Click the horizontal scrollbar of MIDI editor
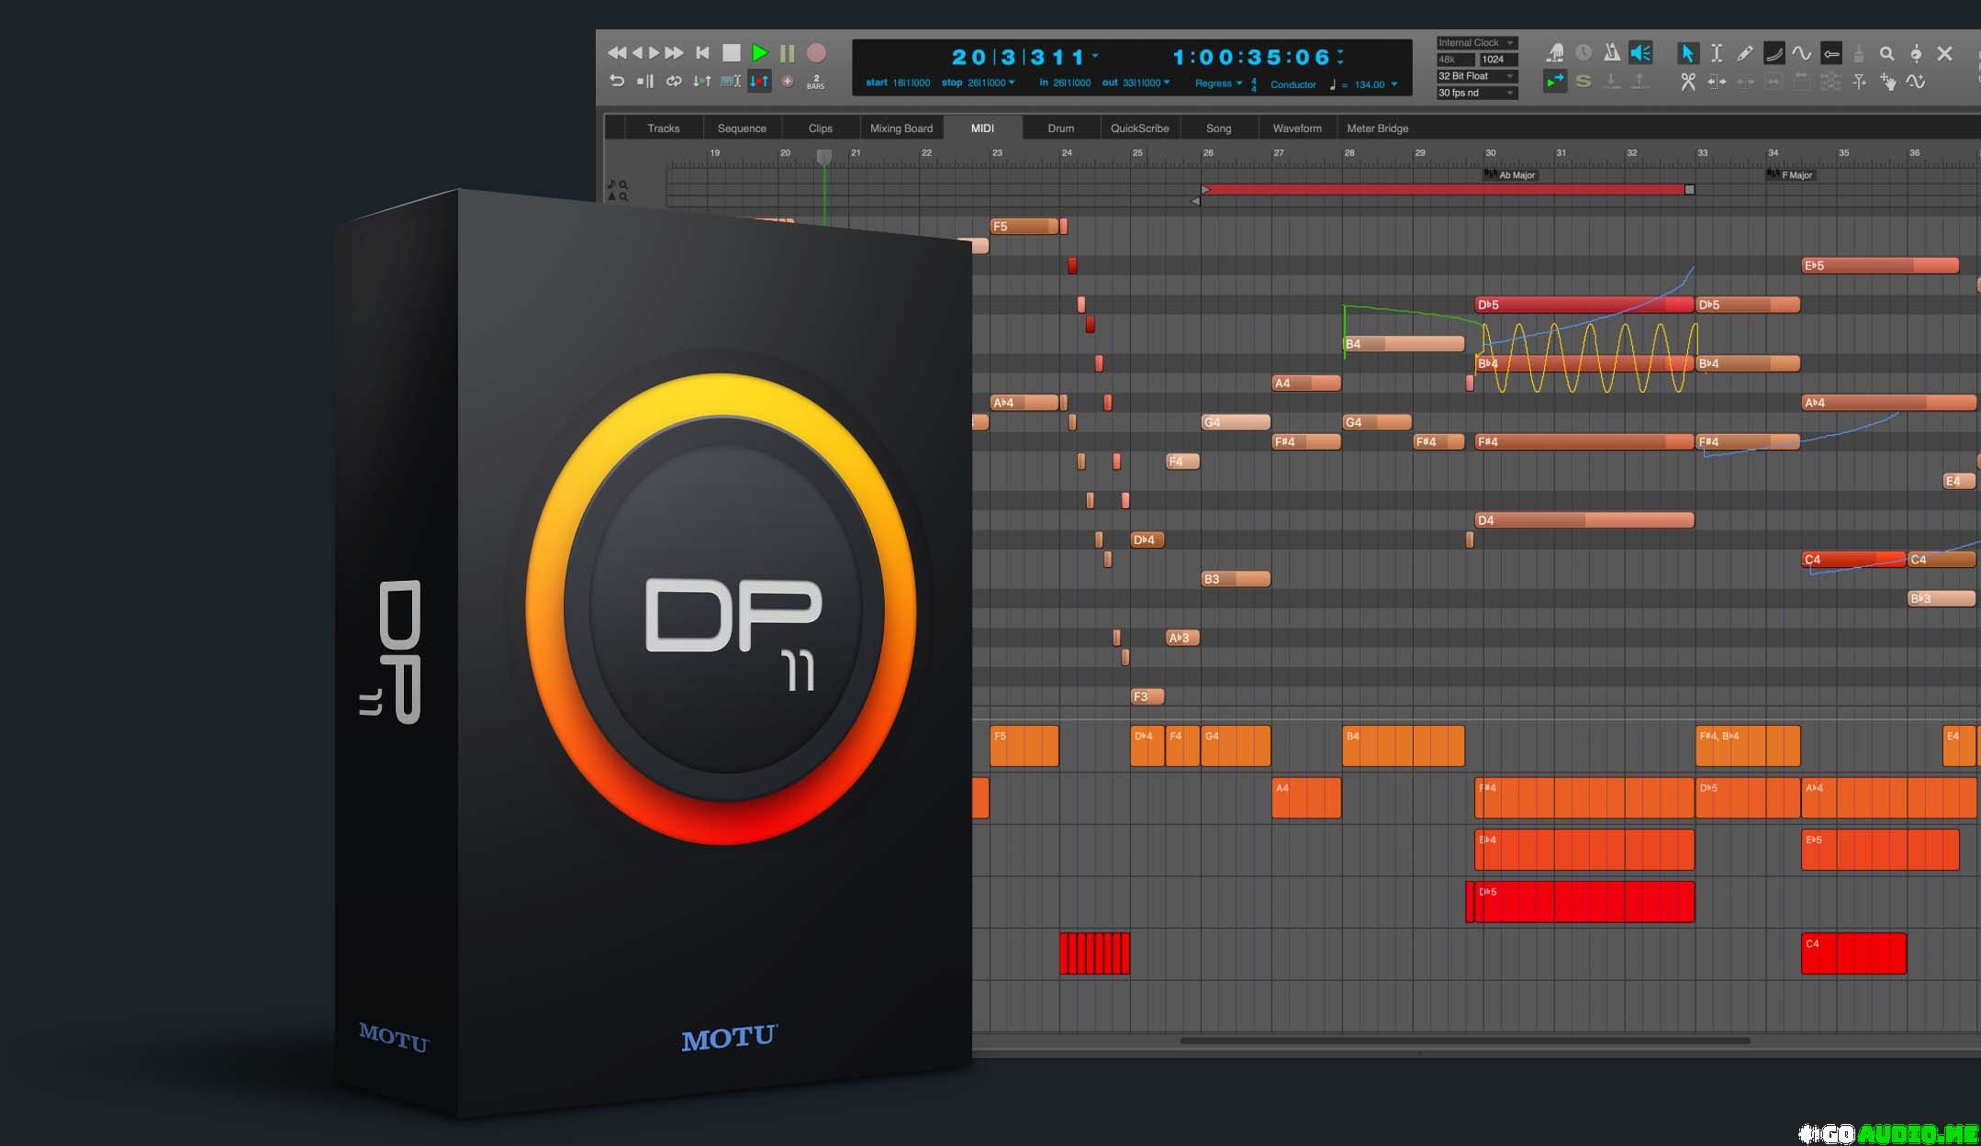The image size is (1981, 1146). [x=1464, y=1040]
